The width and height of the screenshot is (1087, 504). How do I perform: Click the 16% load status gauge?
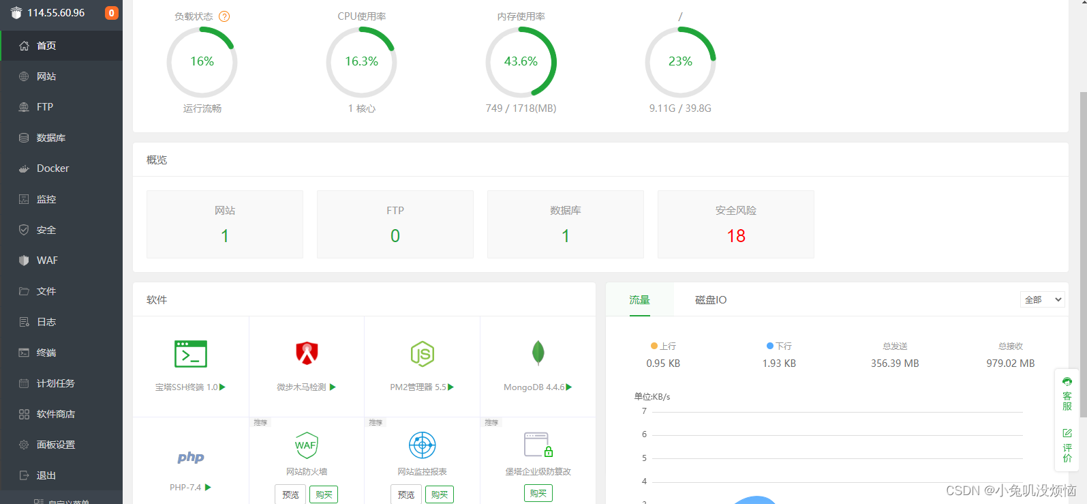202,62
